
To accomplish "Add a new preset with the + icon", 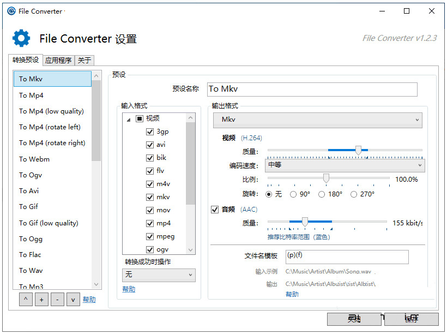I will coord(41,299).
